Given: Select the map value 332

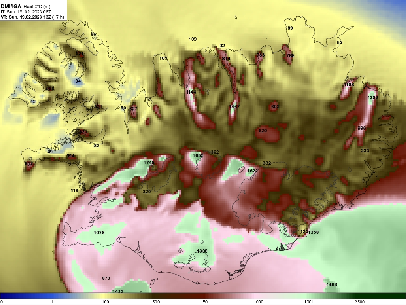Looking at the screenshot, I should click(267, 163).
